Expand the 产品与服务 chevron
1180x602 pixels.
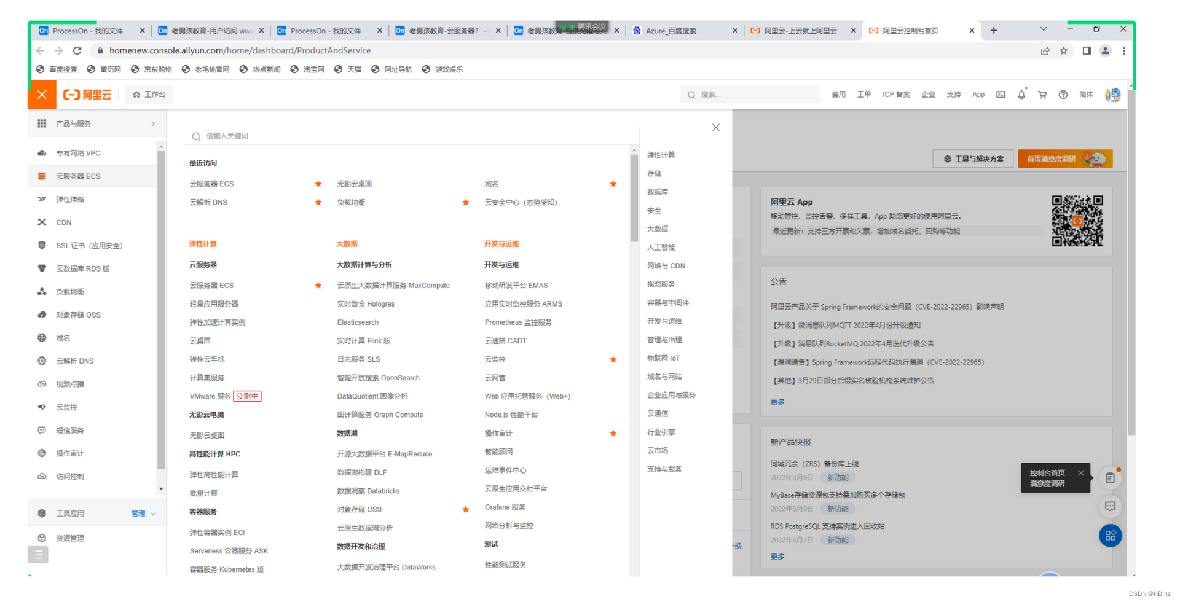153,124
